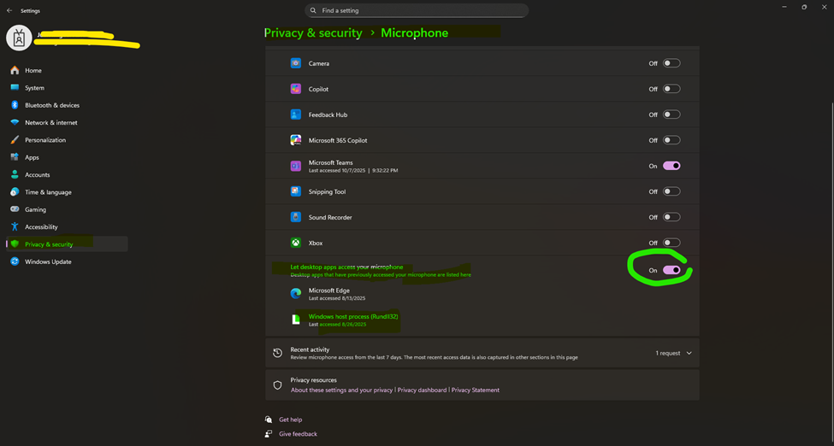Go to Bluetooth & devices settings
Image resolution: width=834 pixels, height=446 pixels.
pos(51,105)
